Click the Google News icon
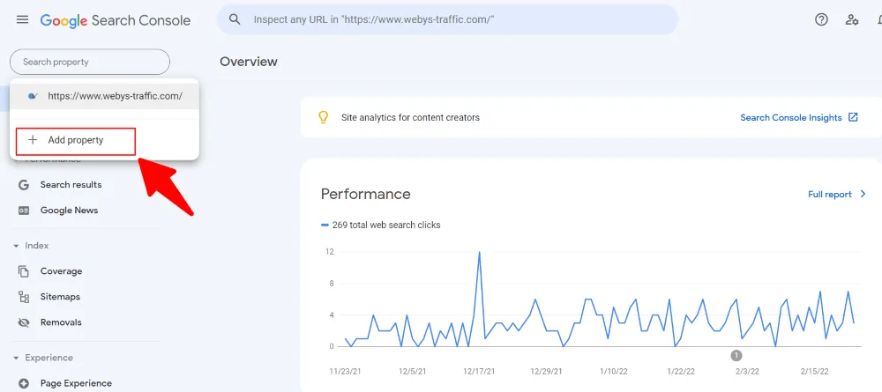882x392 pixels. (24, 211)
